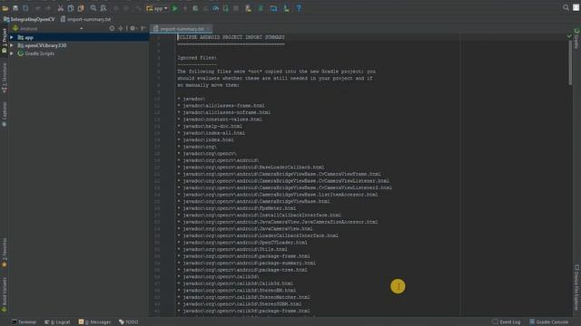The image size is (581, 326).
Task: Open the Event Log tab
Action: click(507, 322)
